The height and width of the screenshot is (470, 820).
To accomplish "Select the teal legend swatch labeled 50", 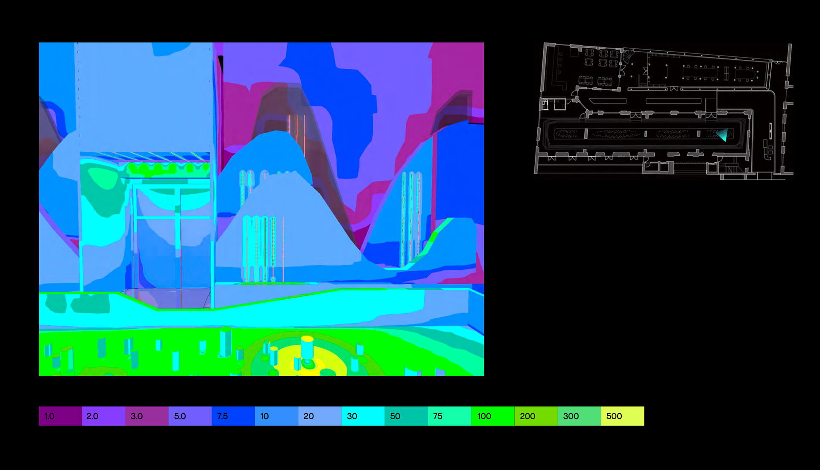I will 406,416.
